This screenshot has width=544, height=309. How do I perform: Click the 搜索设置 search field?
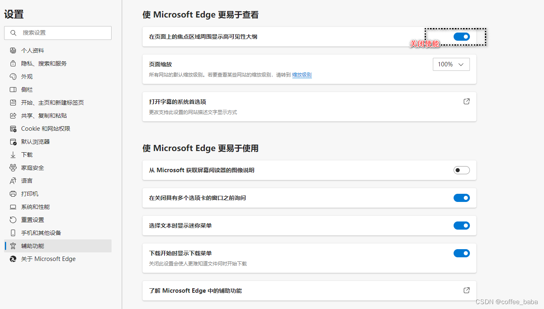pos(58,33)
